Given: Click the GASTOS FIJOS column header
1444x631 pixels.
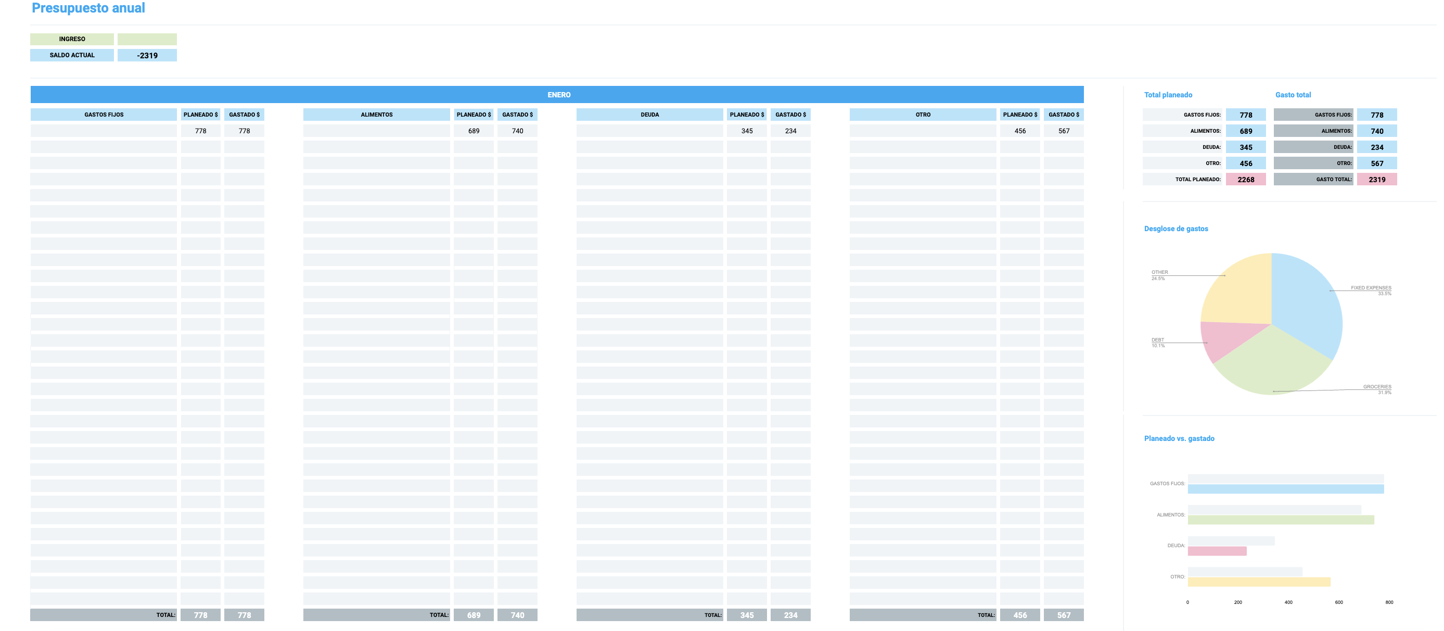Looking at the screenshot, I should point(104,115).
